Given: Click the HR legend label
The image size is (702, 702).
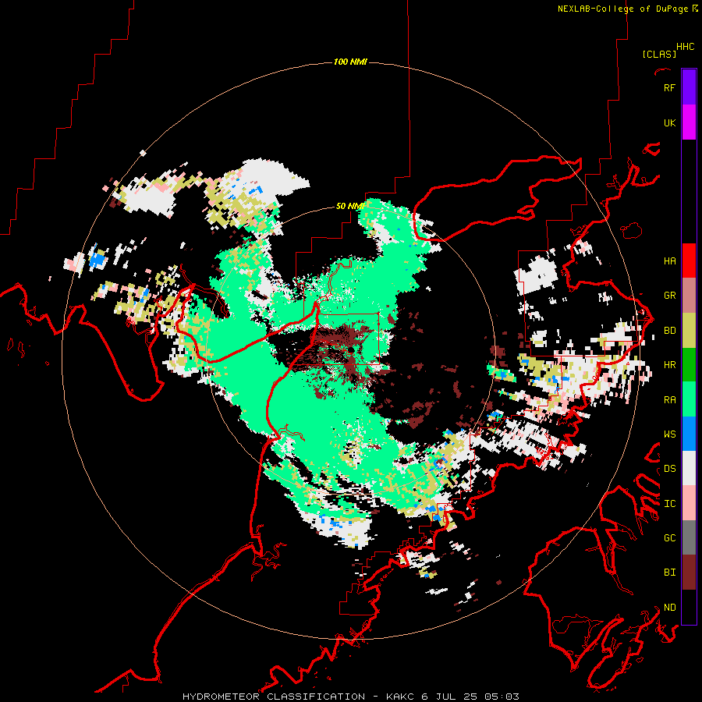Looking at the screenshot, I should click(669, 365).
